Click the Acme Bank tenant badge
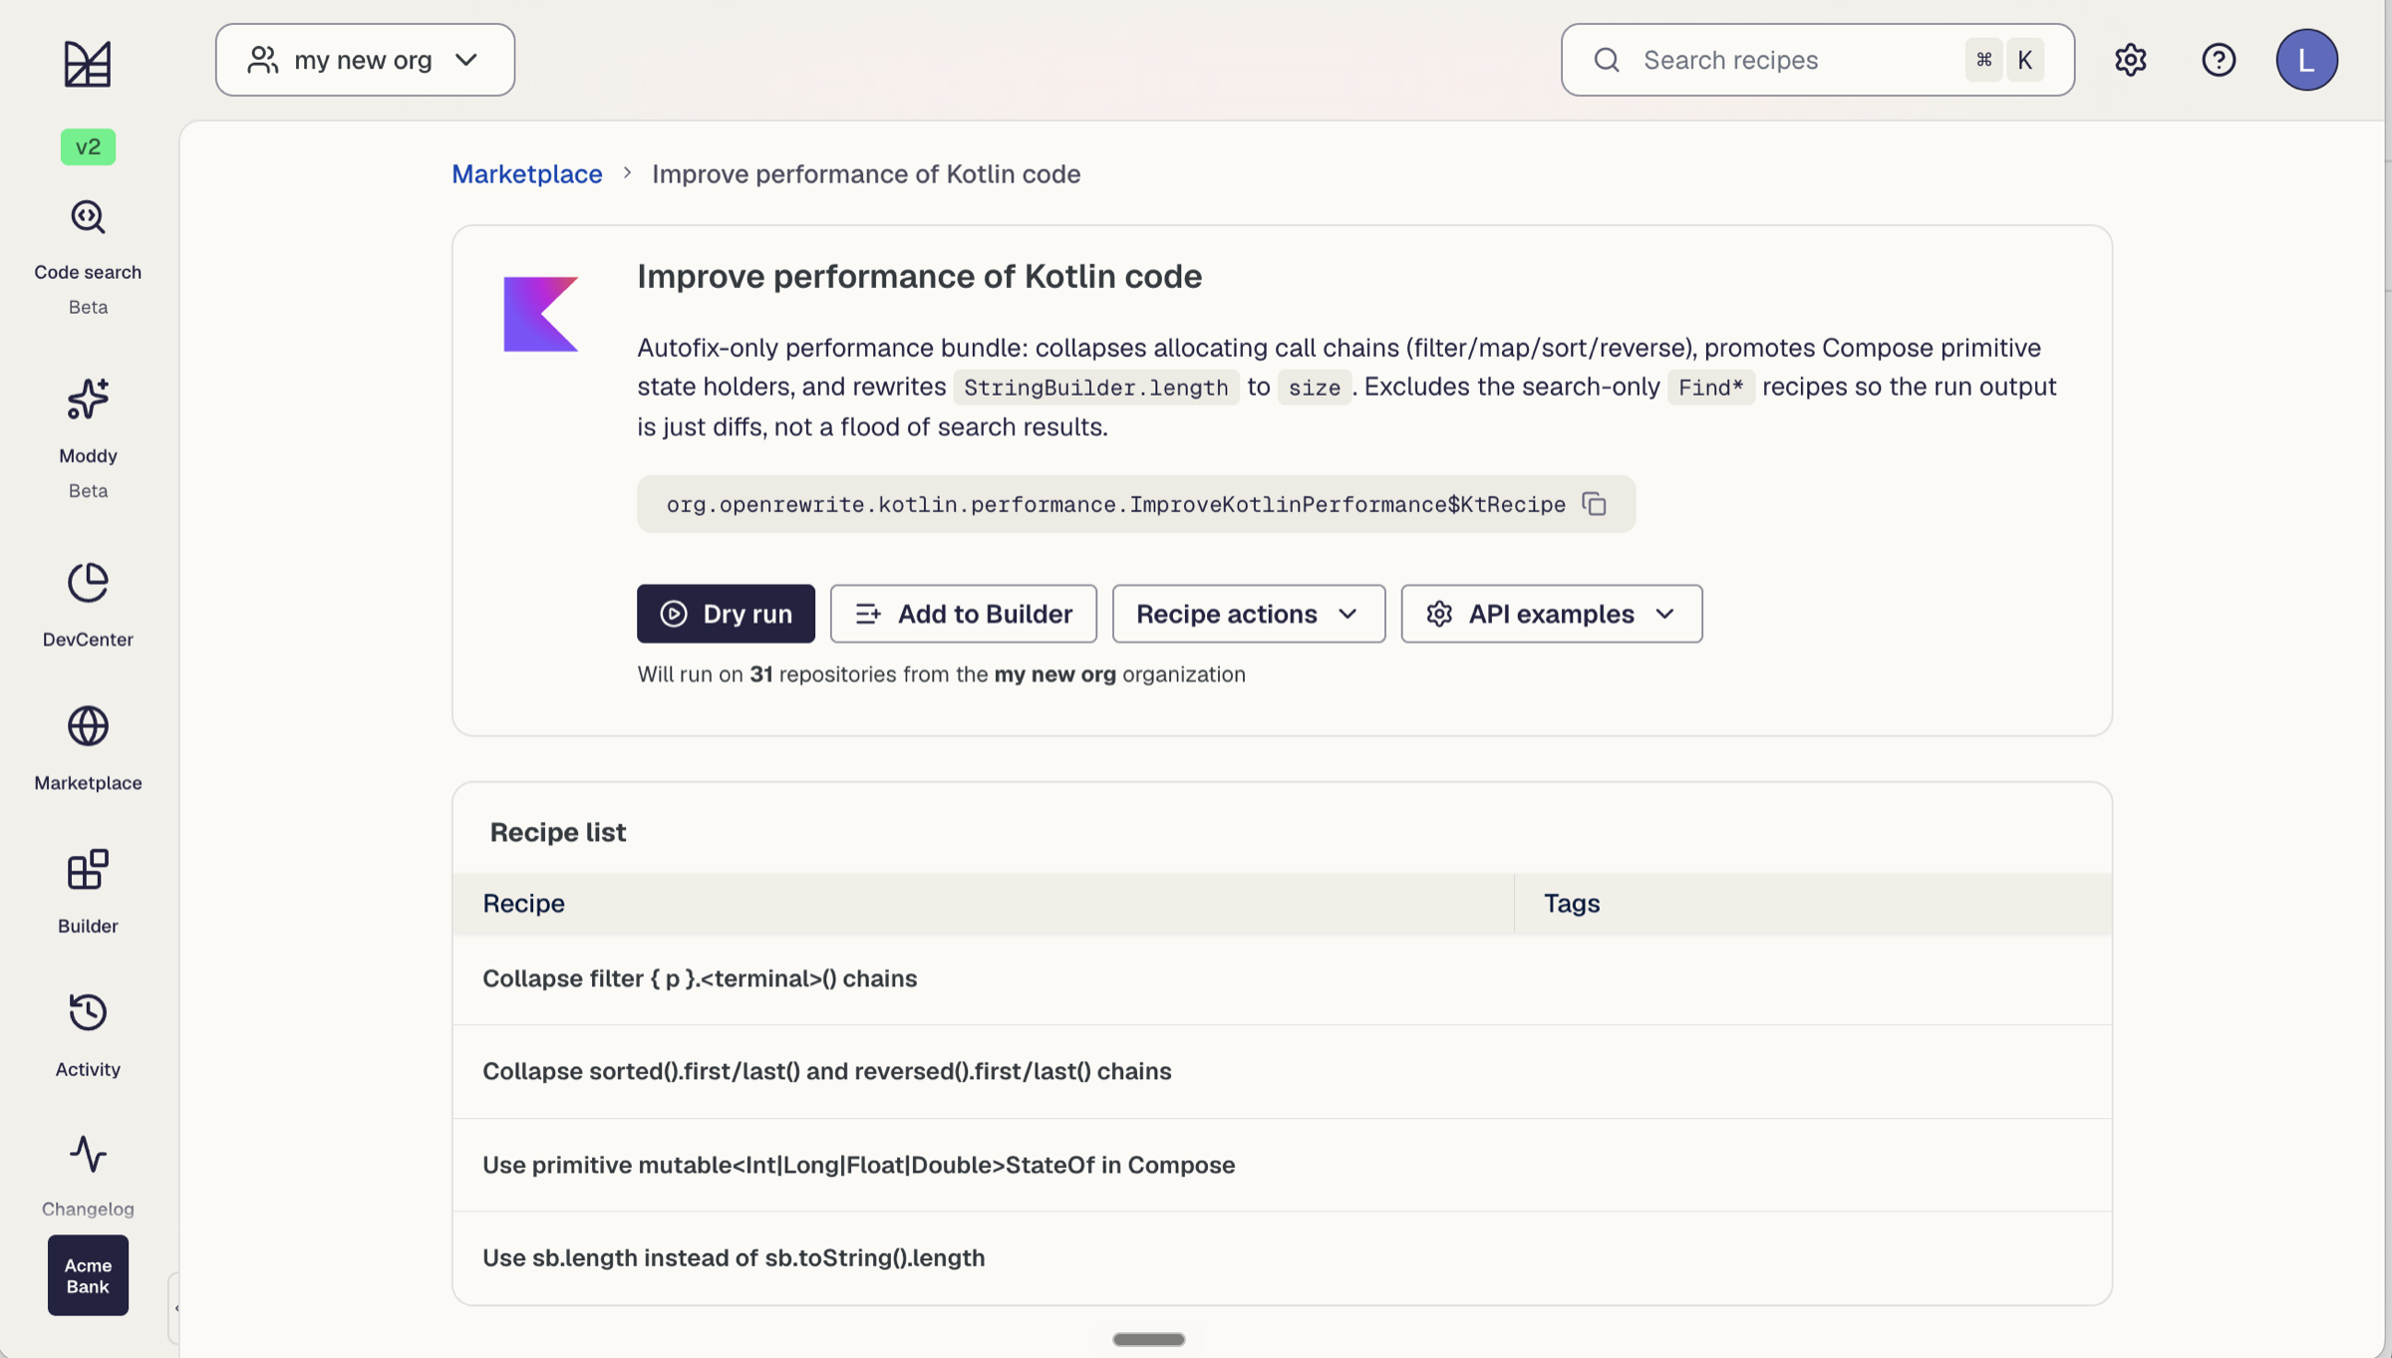 point(88,1275)
